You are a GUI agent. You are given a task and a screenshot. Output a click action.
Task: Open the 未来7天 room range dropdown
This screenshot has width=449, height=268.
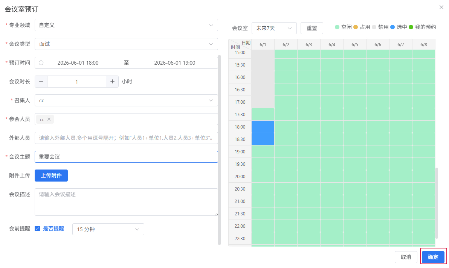274,28
